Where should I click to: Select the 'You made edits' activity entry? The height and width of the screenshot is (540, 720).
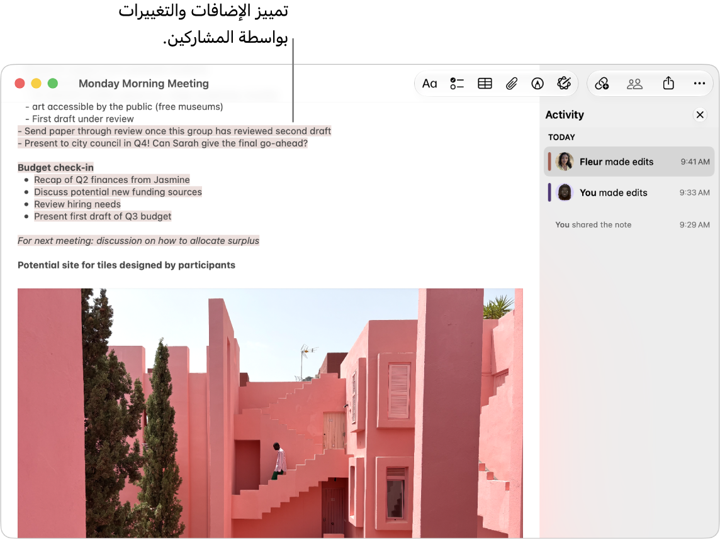point(629,193)
